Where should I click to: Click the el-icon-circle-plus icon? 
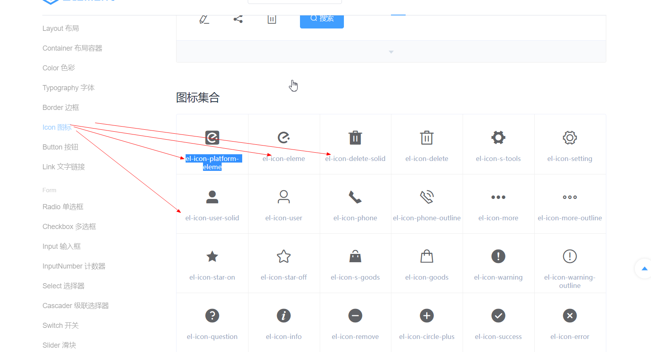[x=427, y=316]
